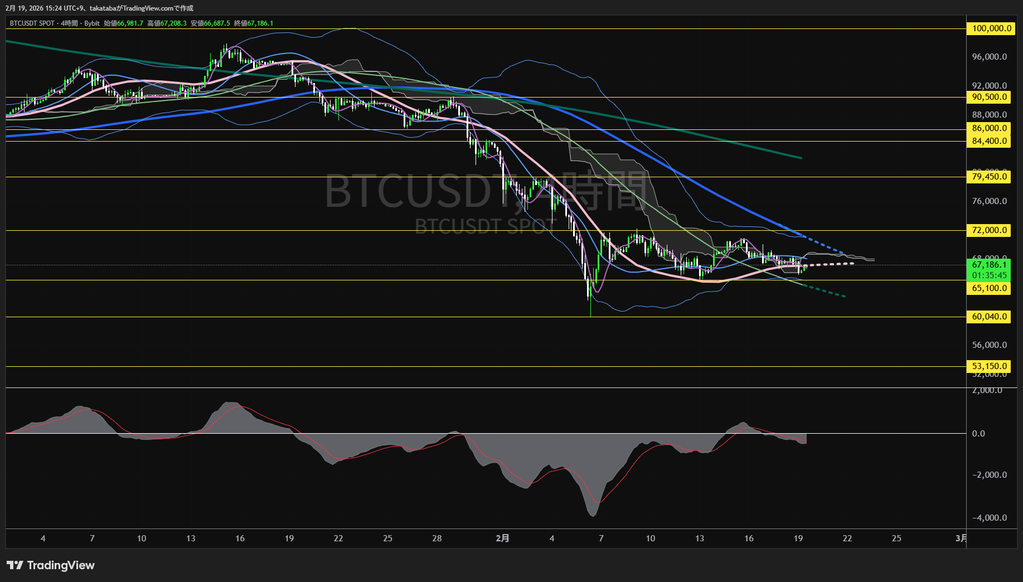Click date 19 at right of time axis
This screenshot has height=582, width=1023.
(x=798, y=539)
